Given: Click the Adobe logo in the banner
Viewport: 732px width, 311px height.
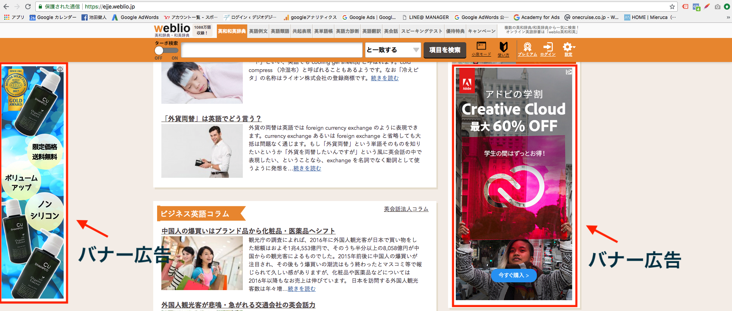Looking at the screenshot, I should [467, 81].
